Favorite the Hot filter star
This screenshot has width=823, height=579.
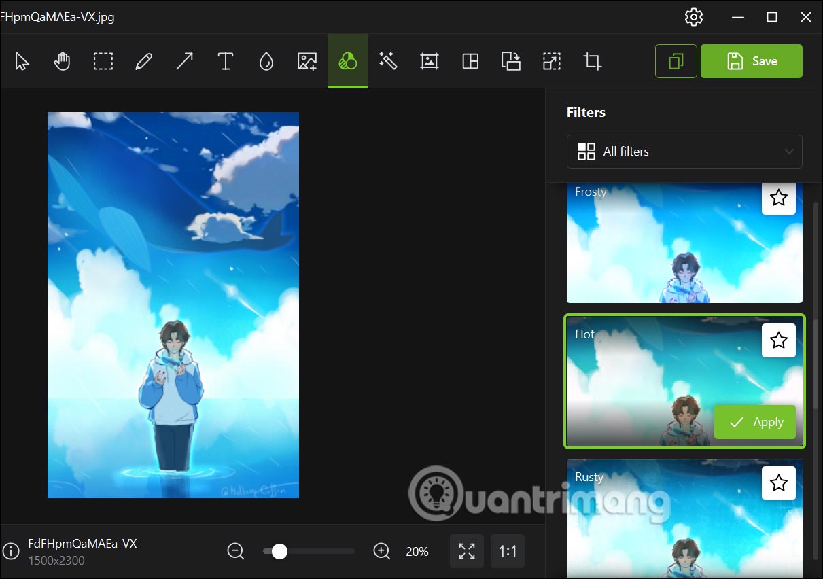[779, 340]
